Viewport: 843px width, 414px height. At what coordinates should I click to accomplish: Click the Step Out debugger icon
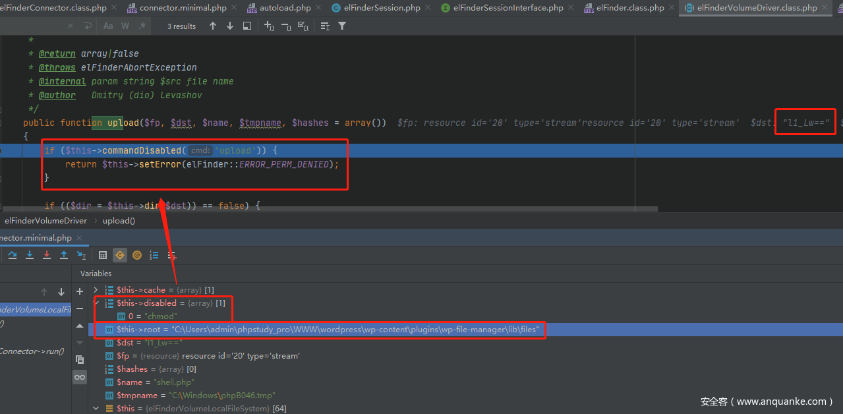64,255
